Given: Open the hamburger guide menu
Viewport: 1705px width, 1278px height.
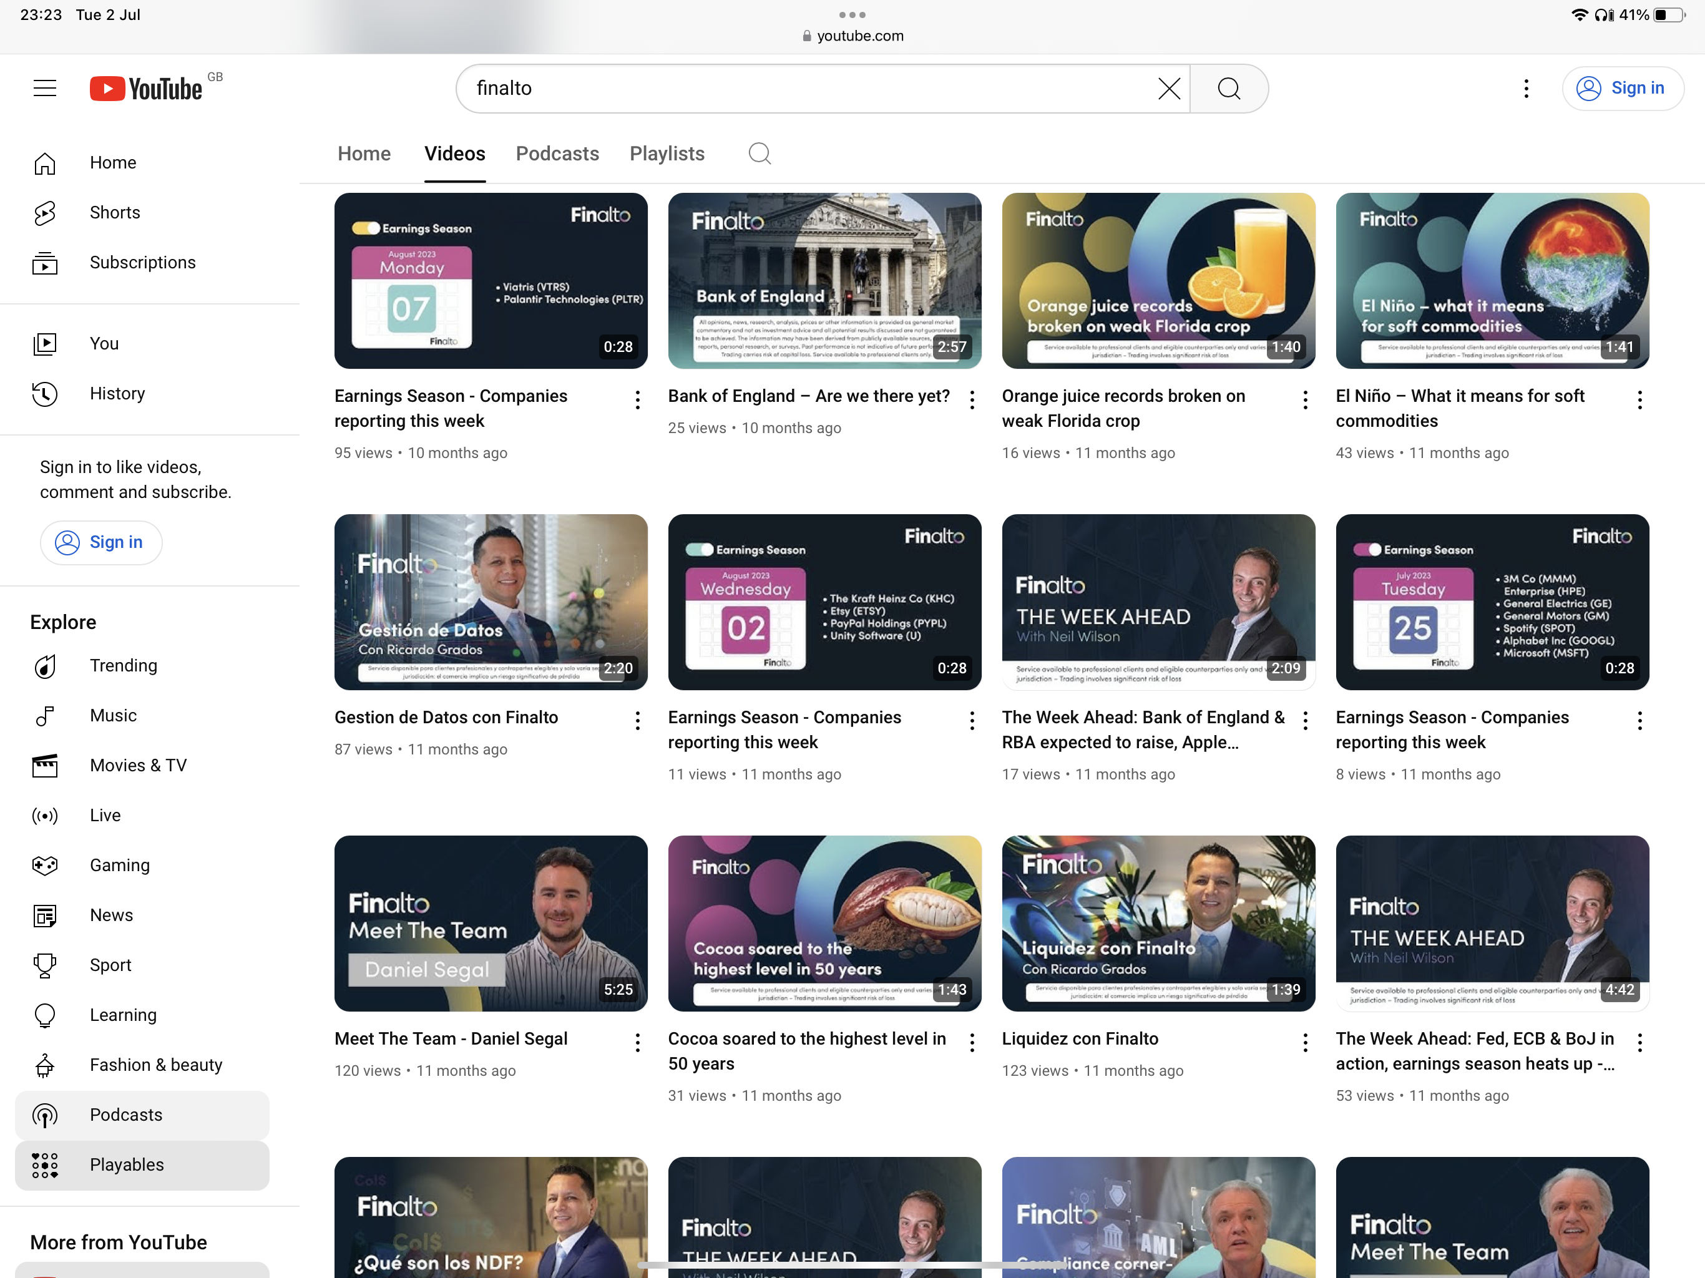Looking at the screenshot, I should [45, 89].
